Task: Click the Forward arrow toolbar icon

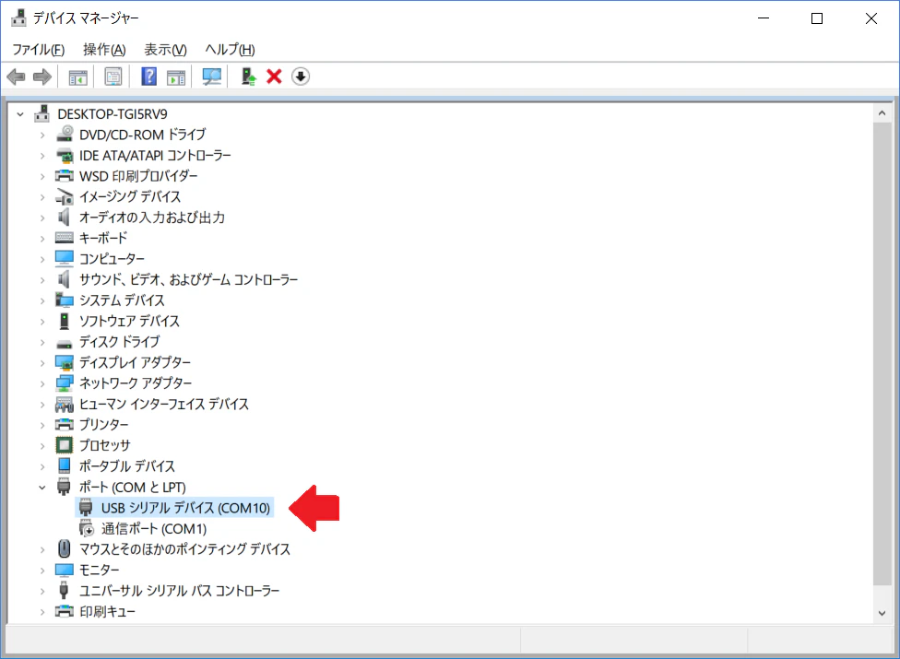Action: click(41, 76)
